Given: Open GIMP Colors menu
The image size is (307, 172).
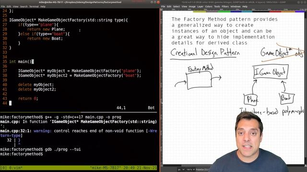Looking at the screenshot, I should pos(209,6).
